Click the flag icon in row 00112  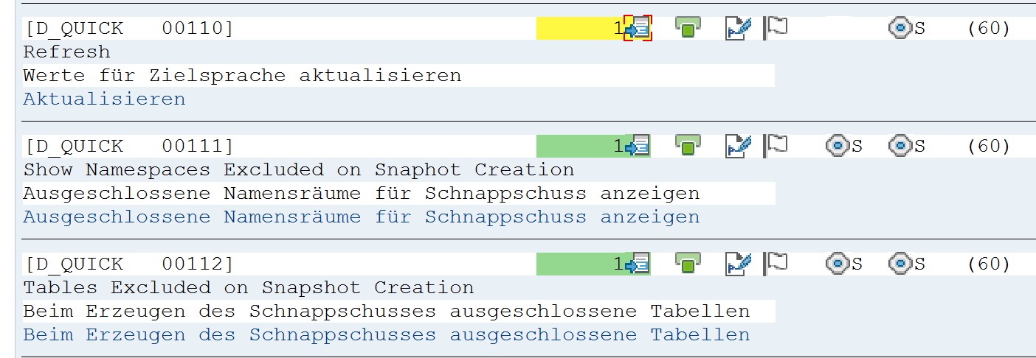point(776,264)
